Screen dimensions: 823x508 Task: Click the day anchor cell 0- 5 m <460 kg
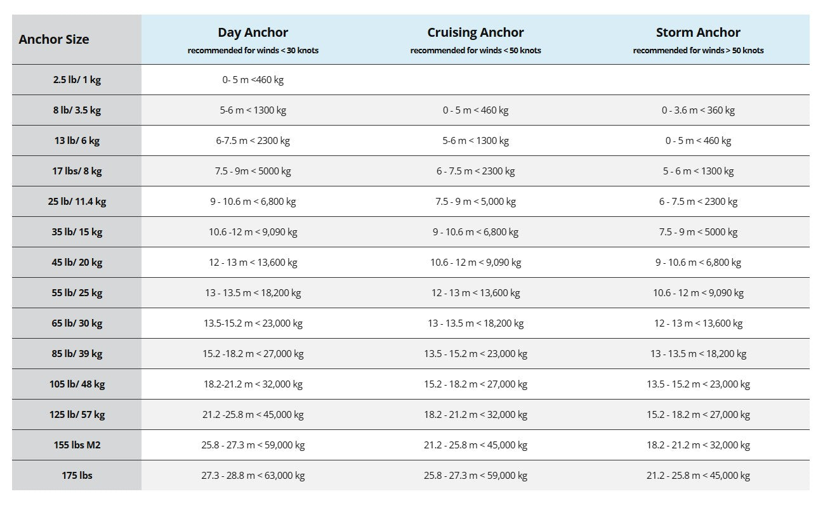click(x=253, y=80)
